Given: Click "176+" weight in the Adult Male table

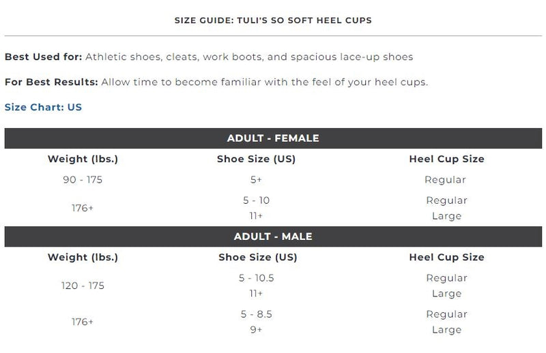Looking at the screenshot, I should pos(83,322).
